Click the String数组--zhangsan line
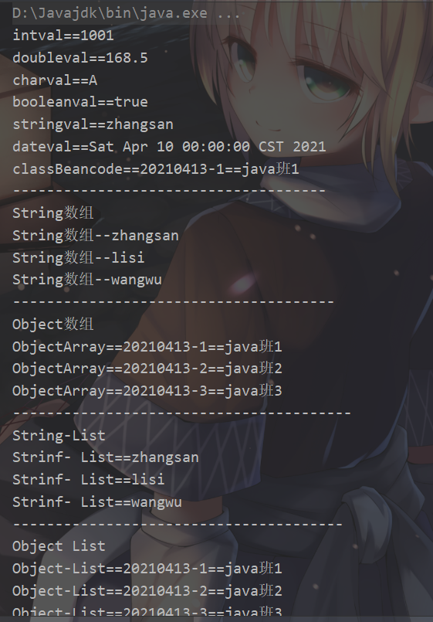433x622 pixels. click(x=96, y=236)
